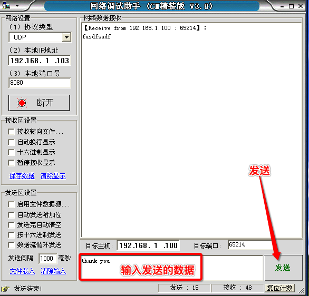Click the red connection indicator light icon
This screenshot has height=296, width=309.
[x=22, y=103]
